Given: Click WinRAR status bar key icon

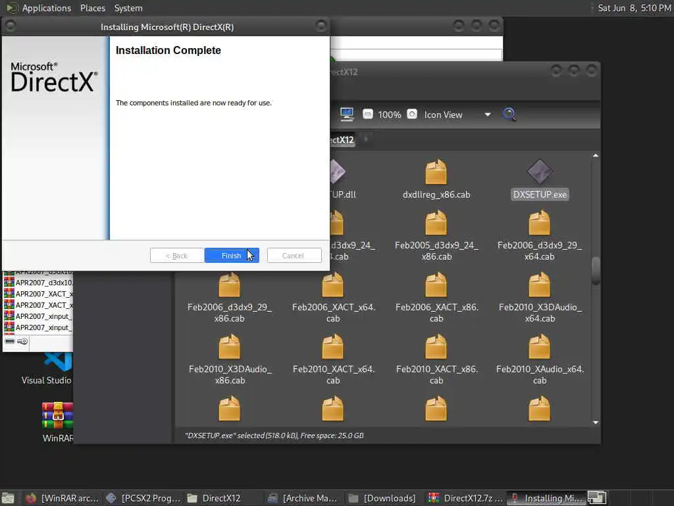Looking at the screenshot, I should click(23, 341).
